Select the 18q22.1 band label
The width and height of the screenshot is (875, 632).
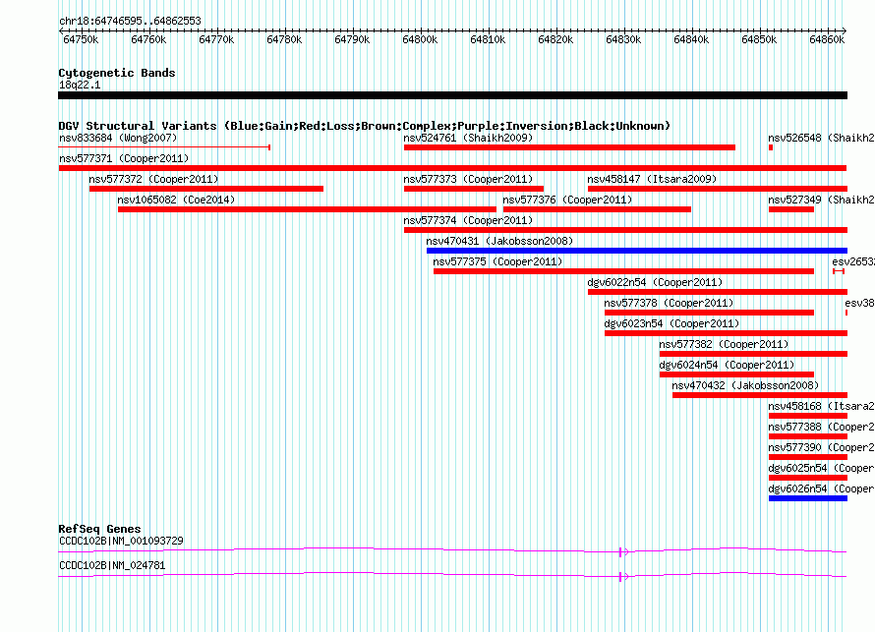80,85
